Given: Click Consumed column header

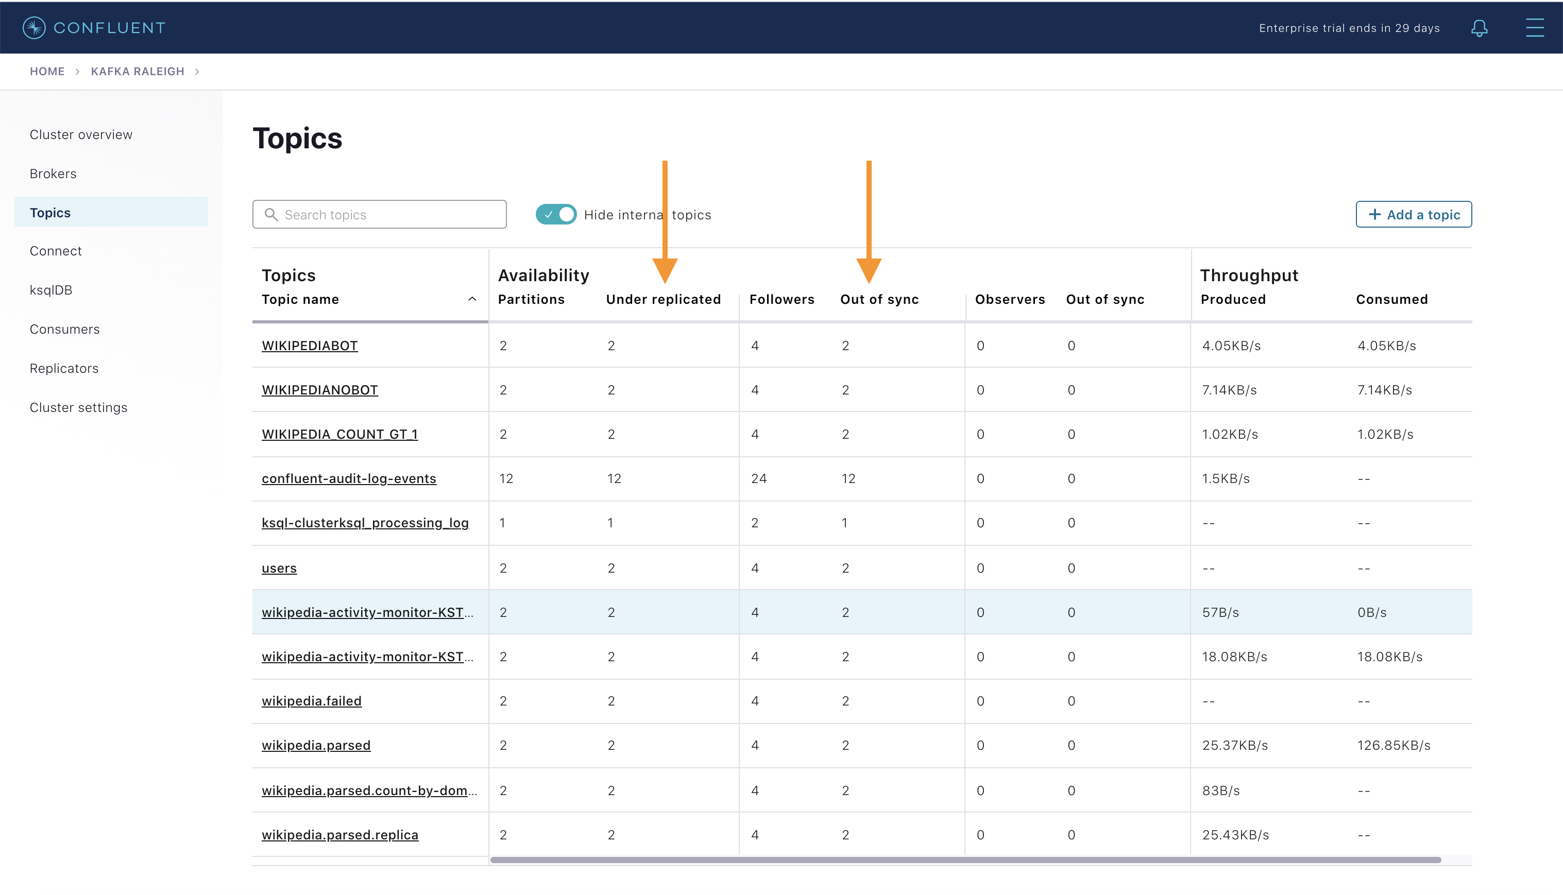Looking at the screenshot, I should click(1391, 299).
